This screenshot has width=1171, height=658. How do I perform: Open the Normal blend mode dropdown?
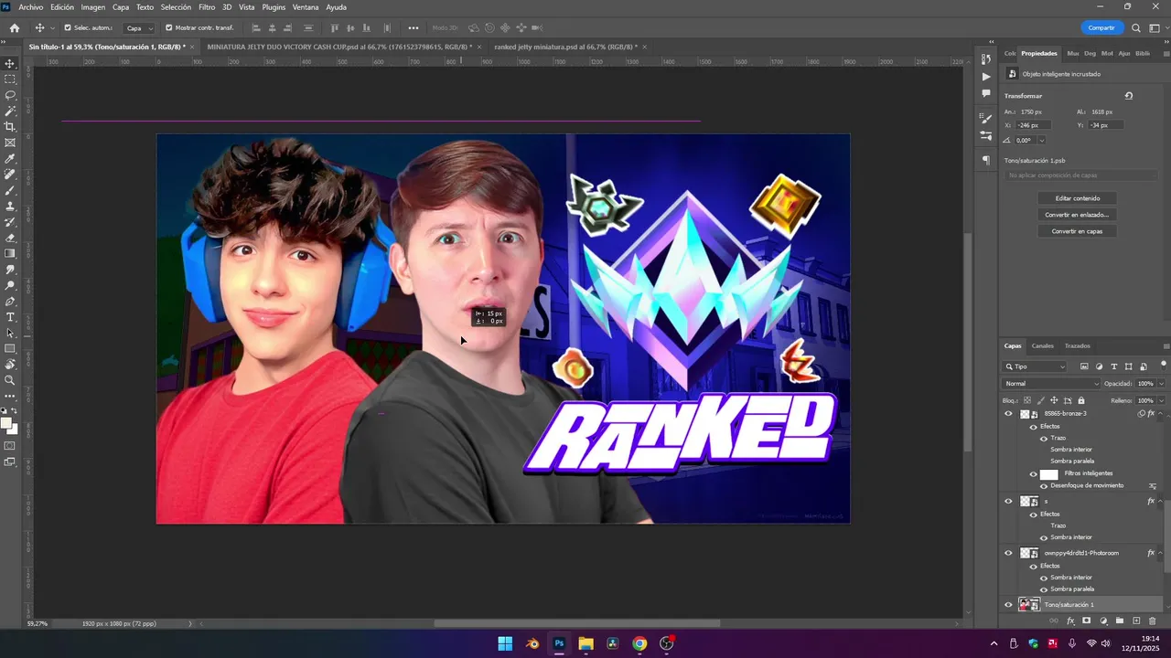coord(1050,384)
